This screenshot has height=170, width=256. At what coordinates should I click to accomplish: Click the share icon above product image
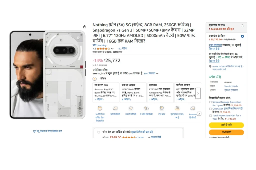(84, 26)
